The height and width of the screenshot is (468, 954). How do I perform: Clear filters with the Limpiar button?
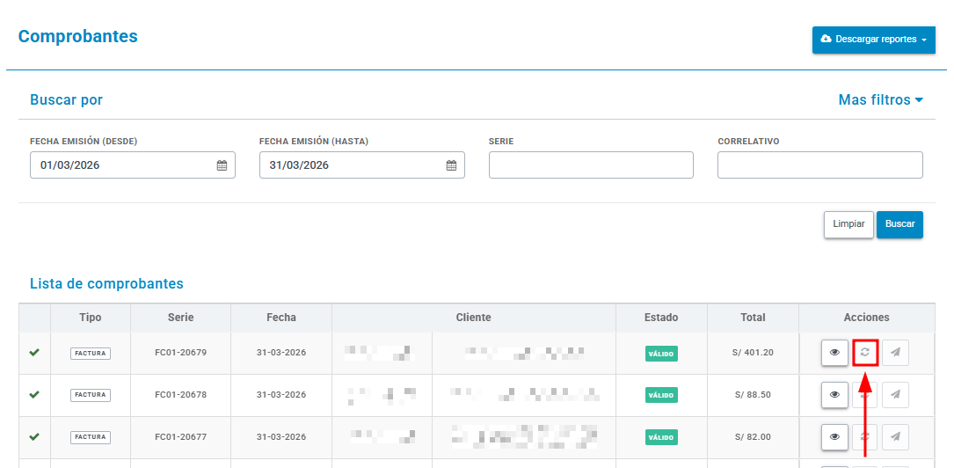[848, 224]
